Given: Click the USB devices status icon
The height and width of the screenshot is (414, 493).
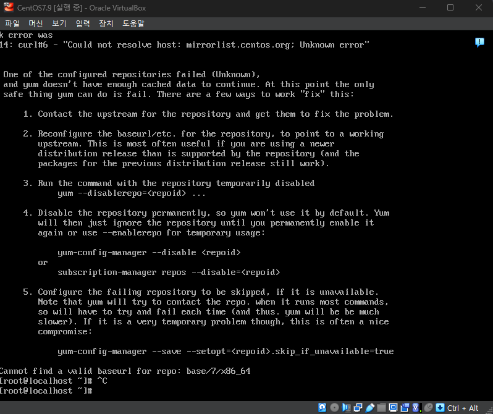Looking at the screenshot, I should pos(369,408).
